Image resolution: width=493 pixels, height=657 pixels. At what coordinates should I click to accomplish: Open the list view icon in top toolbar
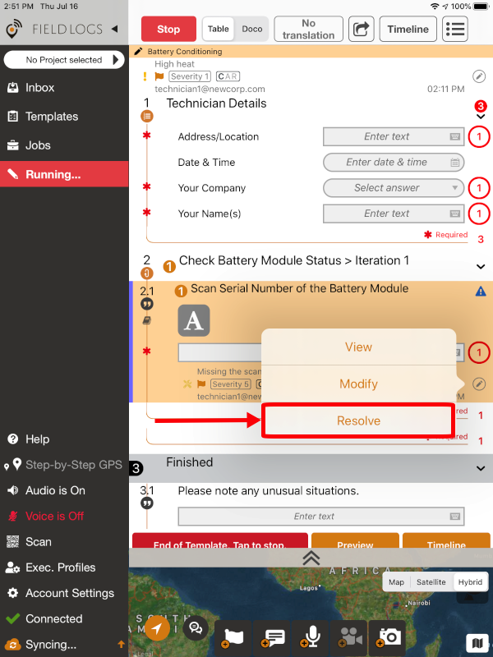(454, 29)
